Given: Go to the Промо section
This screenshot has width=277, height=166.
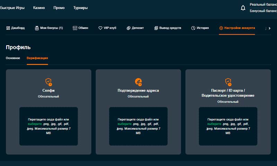Looking at the screenshot, I should (x=59, y=8).
